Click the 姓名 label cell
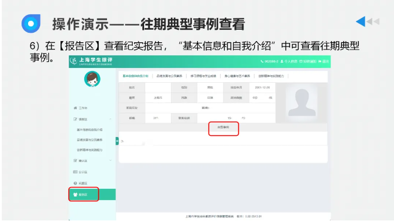Screen dimensions: 394x224 tap(132, 88)
